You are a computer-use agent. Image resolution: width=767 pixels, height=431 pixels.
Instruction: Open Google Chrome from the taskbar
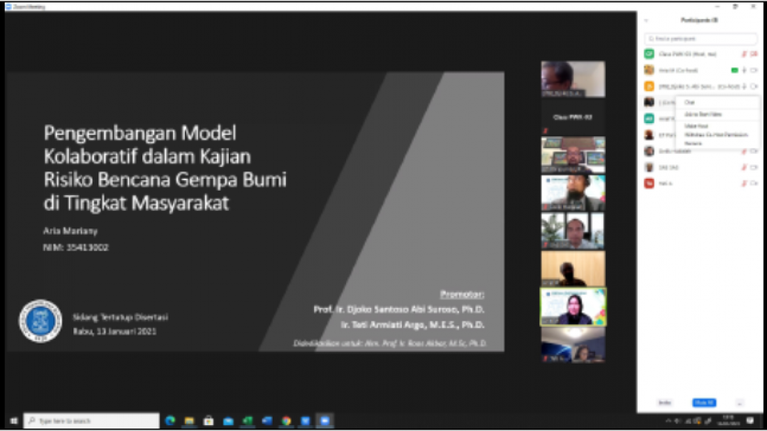(x=286, y=421)
